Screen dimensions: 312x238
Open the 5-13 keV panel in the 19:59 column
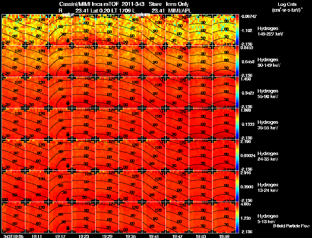[x=224, y=218]
